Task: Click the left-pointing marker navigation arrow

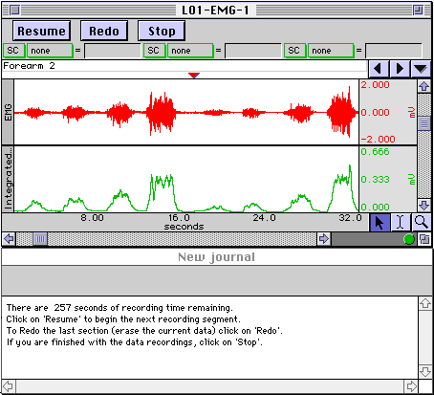Action: (x=379, y=69)
